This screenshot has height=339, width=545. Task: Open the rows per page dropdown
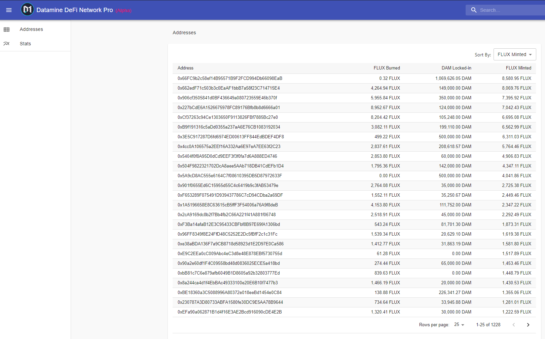(x=459, y=325)
